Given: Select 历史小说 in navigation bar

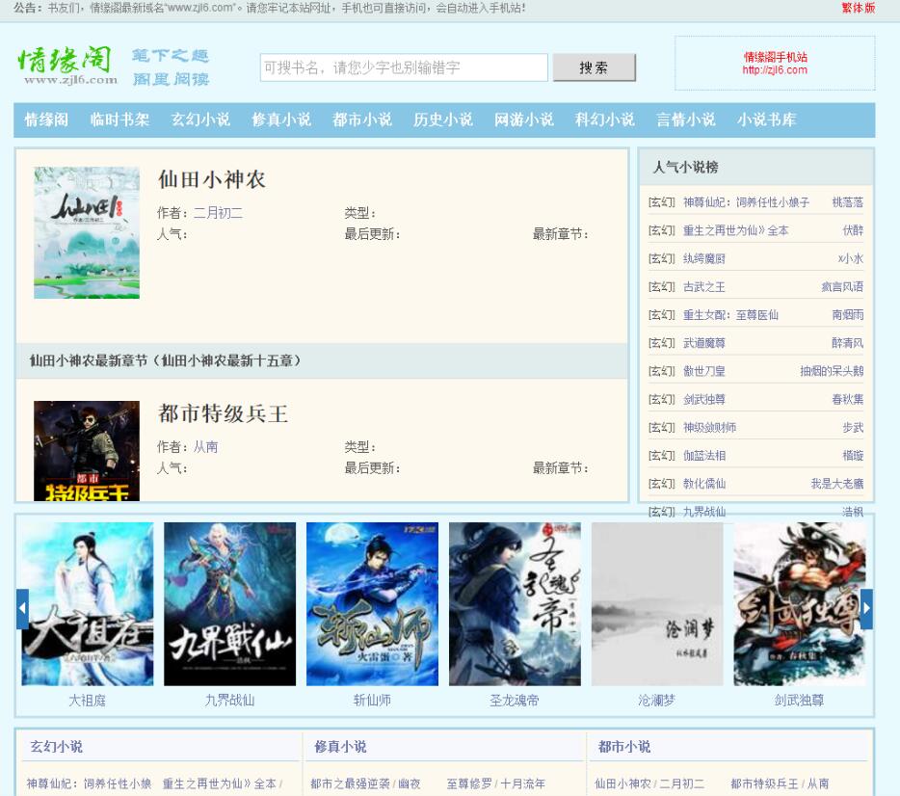Looking at the screenshot, I should point(443,119).
